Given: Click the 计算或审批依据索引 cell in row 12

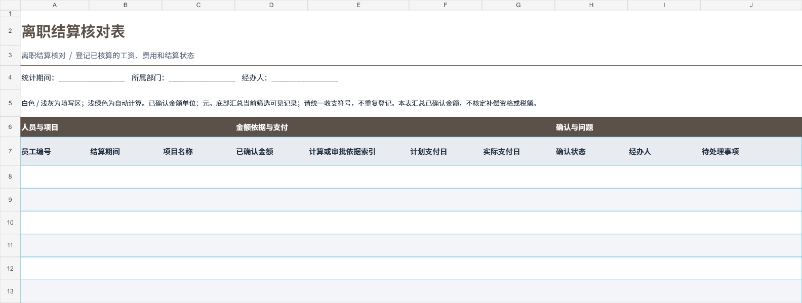Looking at the screenshot, I should tap(358, 269).
